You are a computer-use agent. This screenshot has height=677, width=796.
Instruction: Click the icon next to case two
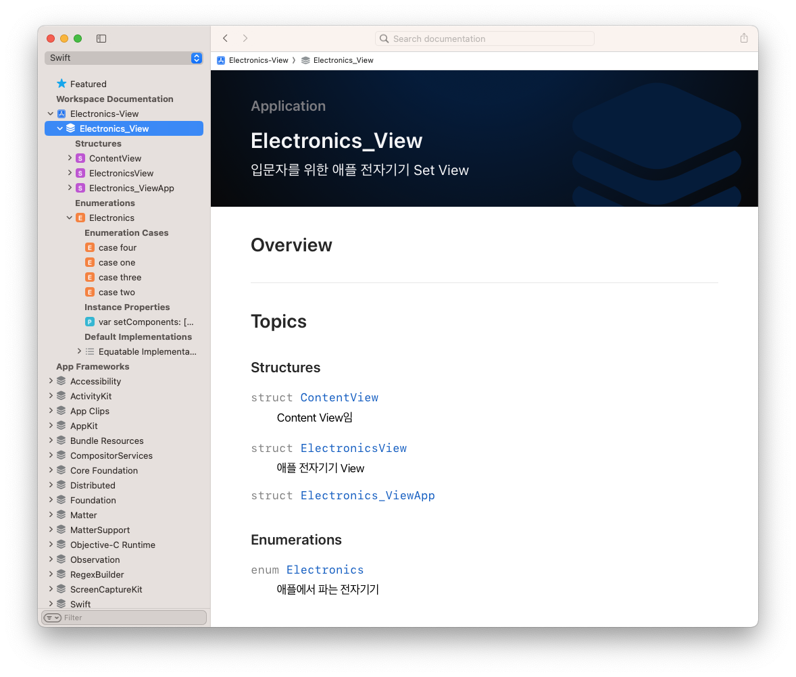[90, 293]
